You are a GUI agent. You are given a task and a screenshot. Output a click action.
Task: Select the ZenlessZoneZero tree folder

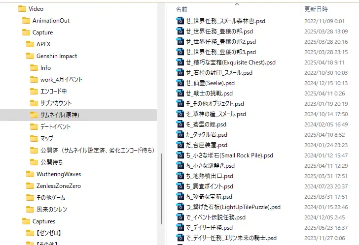[59, 186]
